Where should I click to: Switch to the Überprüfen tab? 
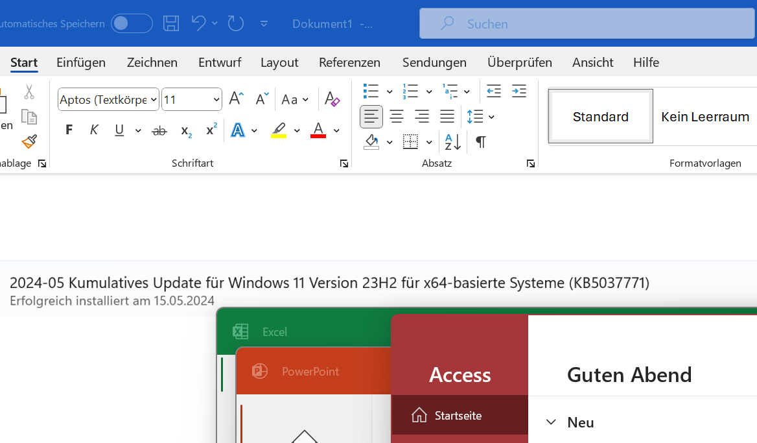click(520, 62)
